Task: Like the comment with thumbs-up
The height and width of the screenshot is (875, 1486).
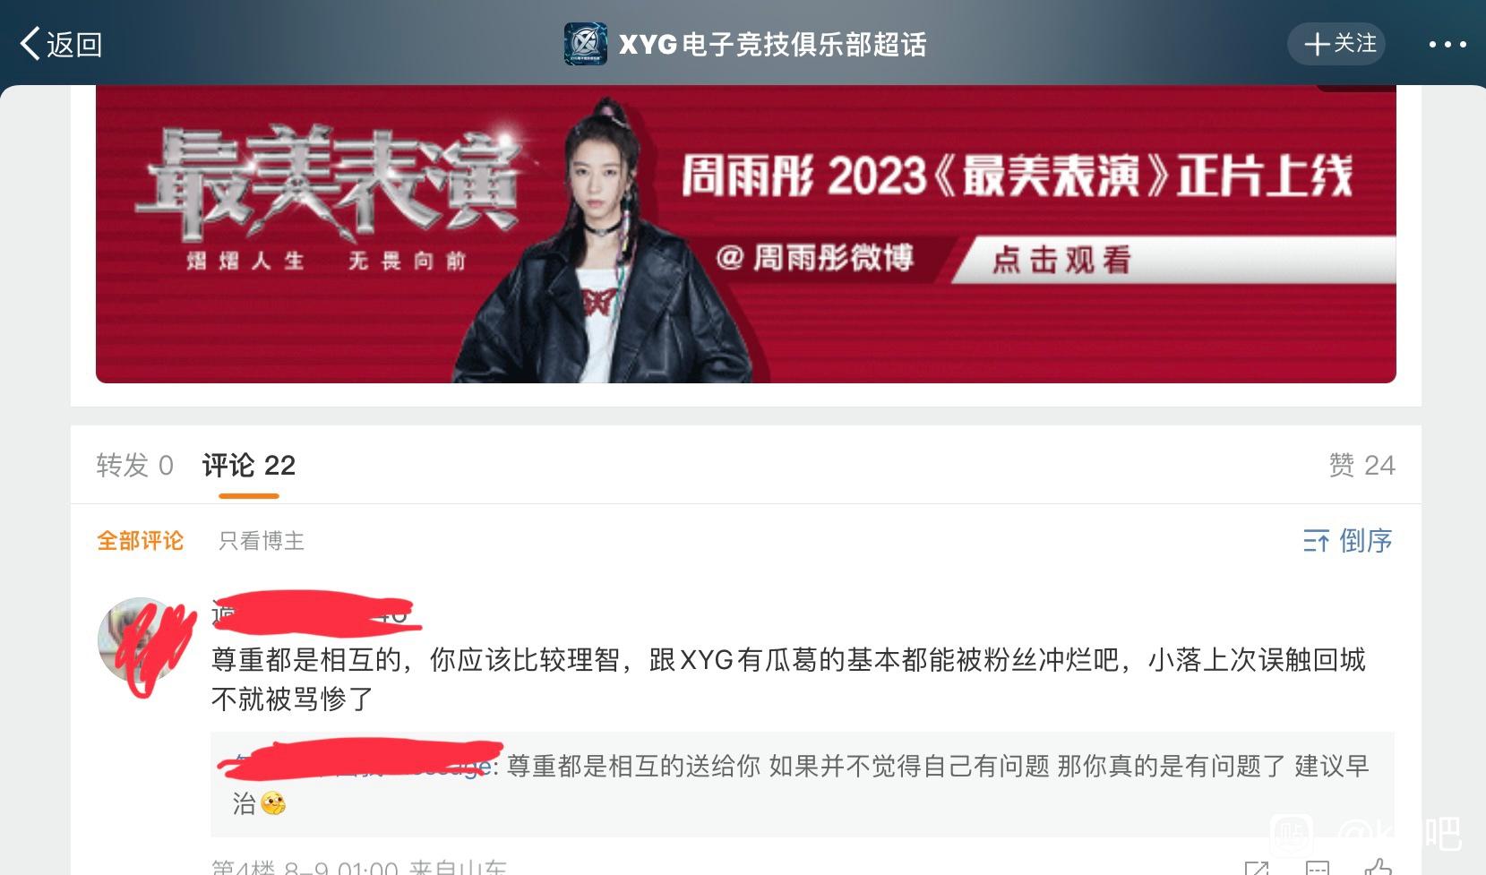Action: [x=1379, y=866]
